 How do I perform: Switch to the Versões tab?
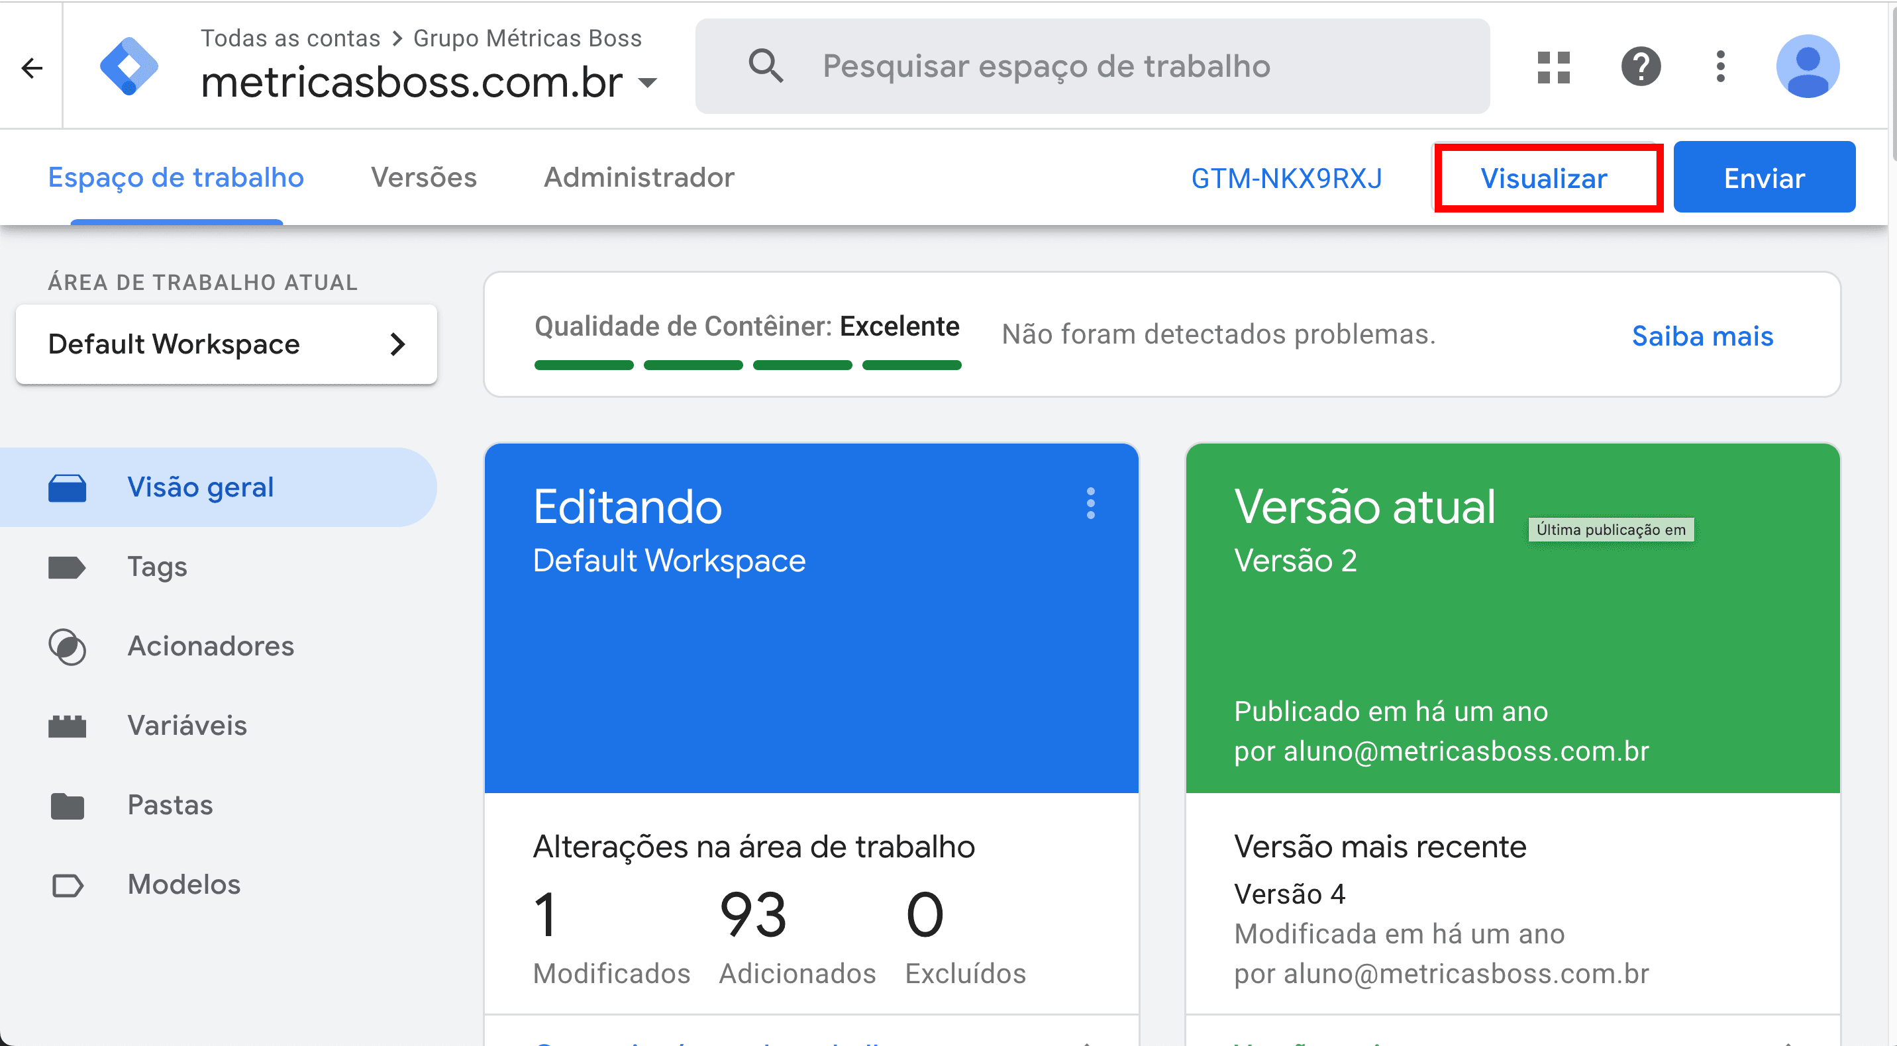pos(423,177)
